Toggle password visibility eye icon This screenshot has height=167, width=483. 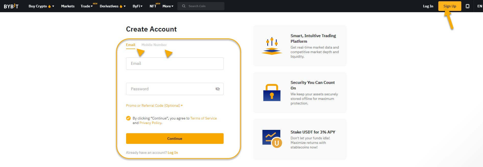[x=218, y=89]
